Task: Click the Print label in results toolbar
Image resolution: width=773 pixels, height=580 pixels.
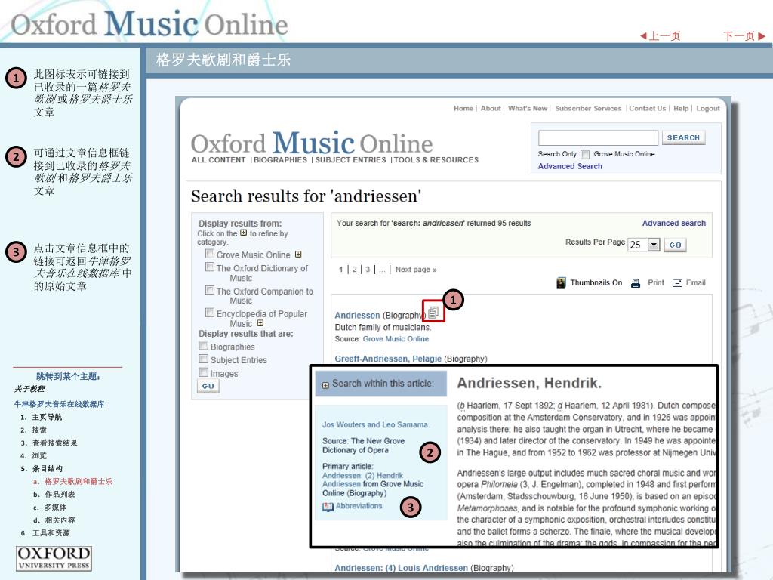Action: tap(656, 282)
